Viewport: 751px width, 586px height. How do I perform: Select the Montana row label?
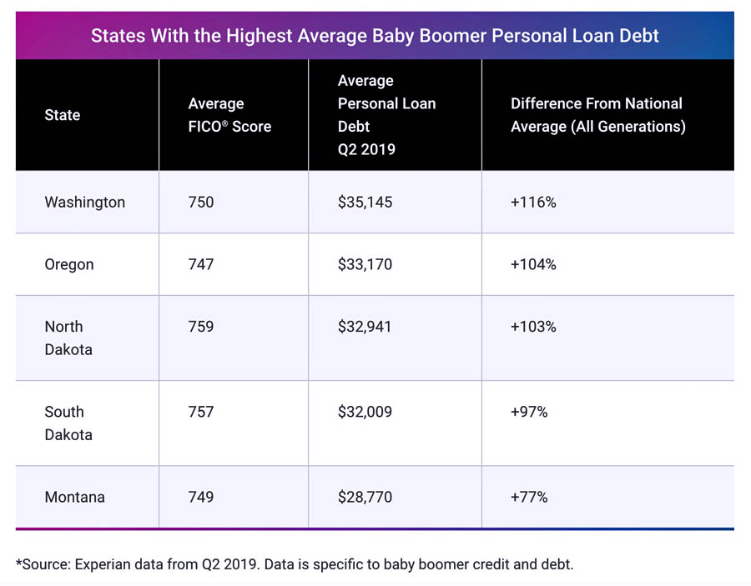click(x=74, y=497)
